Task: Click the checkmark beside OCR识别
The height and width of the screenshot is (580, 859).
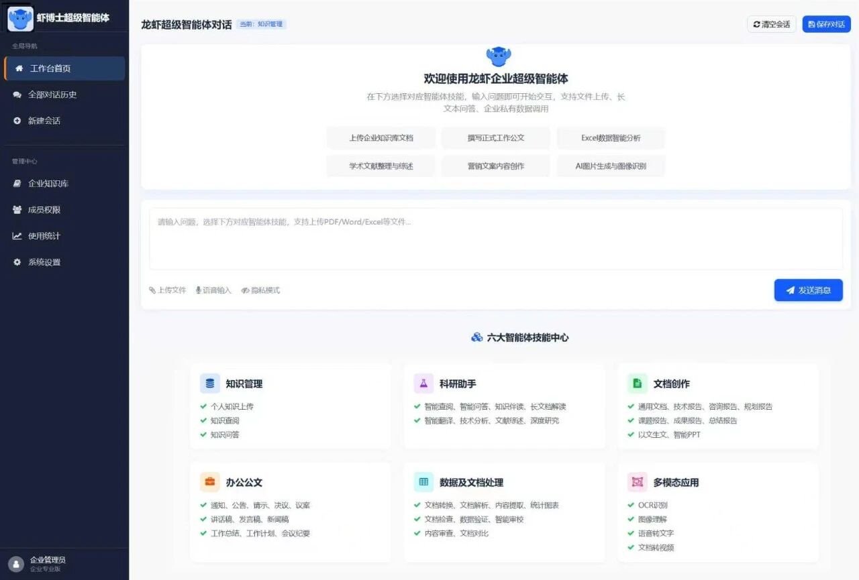Action: tap(631, 505)
